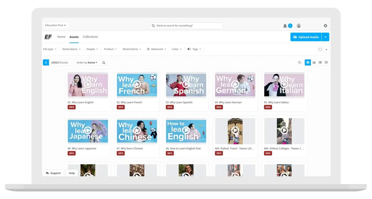The image size is (372, 199).
Task: Expand the Upload media dropdown arrow
Action: 325,37
